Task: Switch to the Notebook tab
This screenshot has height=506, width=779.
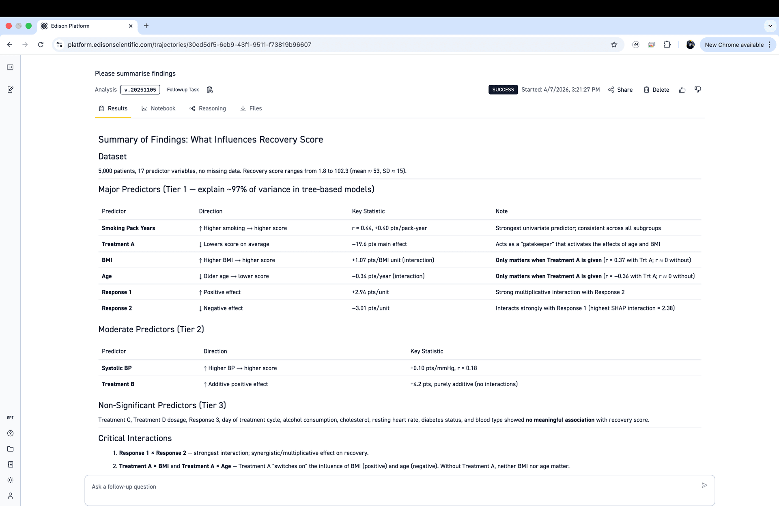Action: [x=158, y=108]
